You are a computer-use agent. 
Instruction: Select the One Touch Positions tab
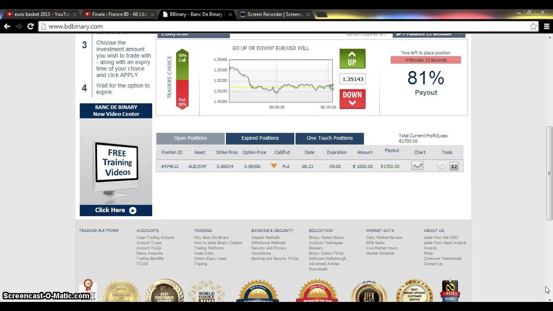point(330,138)
